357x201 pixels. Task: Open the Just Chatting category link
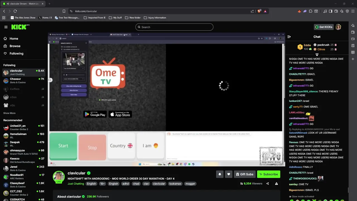[76, 184]
